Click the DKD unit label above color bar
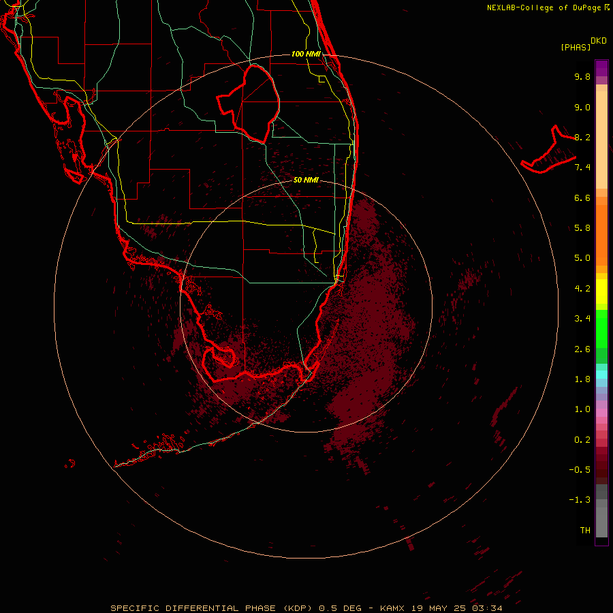Screen dimensions: 613x613 (599, 41)
